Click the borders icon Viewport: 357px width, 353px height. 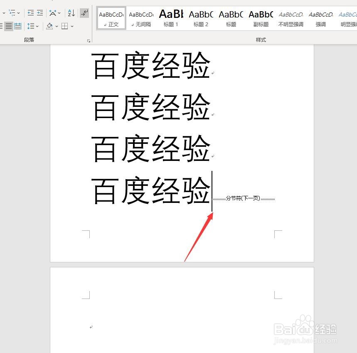pyautogui.click(x=65, y=26)
